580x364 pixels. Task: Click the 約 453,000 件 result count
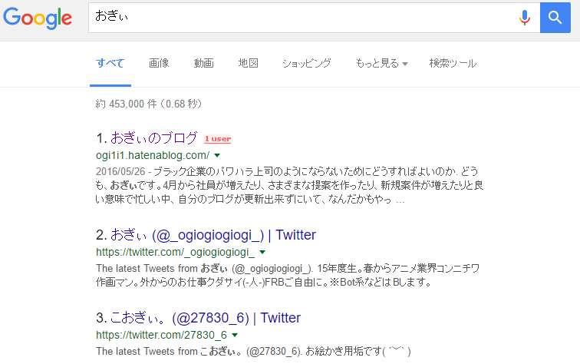(149, 104)
